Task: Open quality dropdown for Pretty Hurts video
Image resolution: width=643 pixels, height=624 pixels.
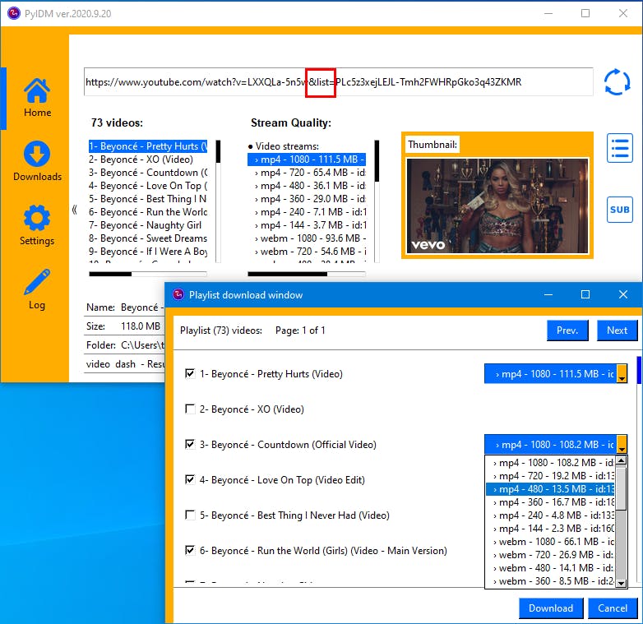Action: click(622, 373)
